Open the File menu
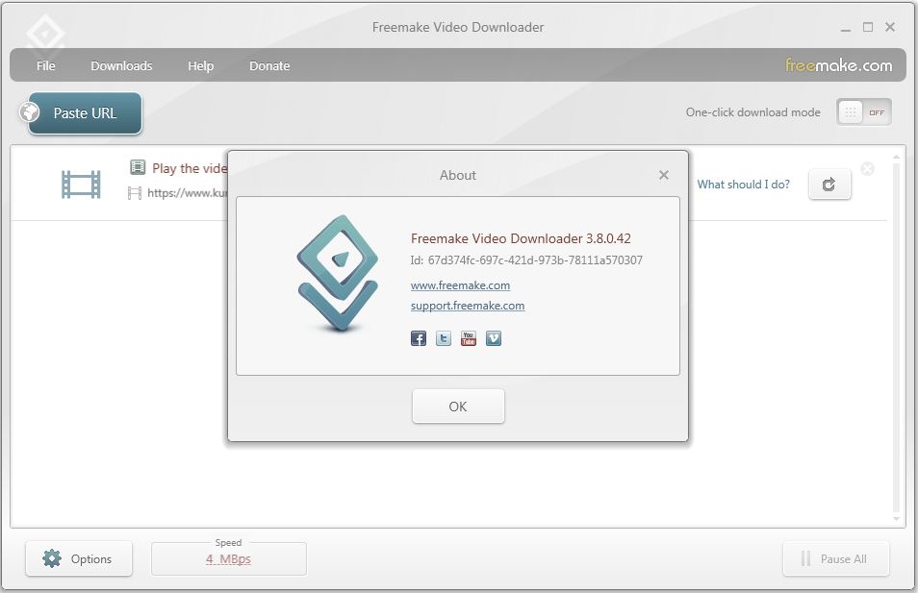918x593 pixels. point(45,65)
